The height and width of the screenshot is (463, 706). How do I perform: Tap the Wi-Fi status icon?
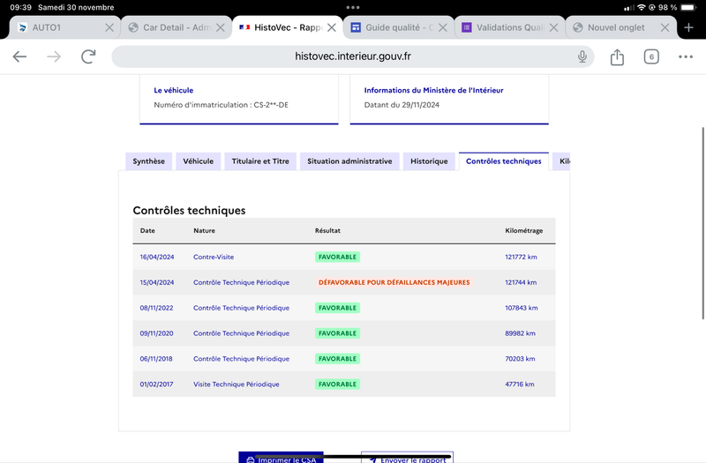[x=642, y=8]
